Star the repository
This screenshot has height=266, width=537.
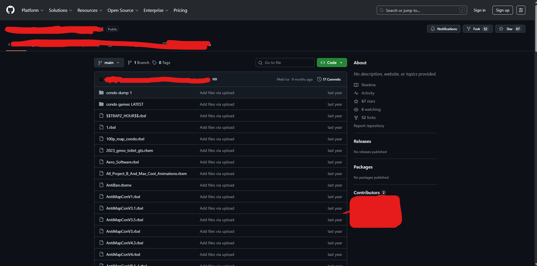point(510,29)
